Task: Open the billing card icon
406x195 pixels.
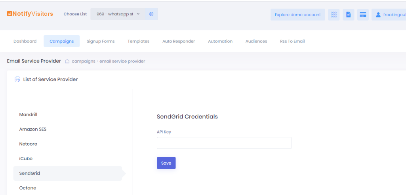Action: 363,15
